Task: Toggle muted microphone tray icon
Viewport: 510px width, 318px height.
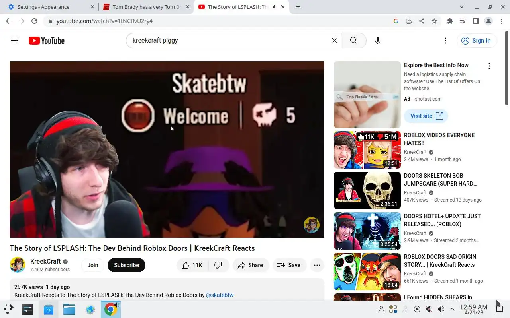Action: tap(429, 309)
